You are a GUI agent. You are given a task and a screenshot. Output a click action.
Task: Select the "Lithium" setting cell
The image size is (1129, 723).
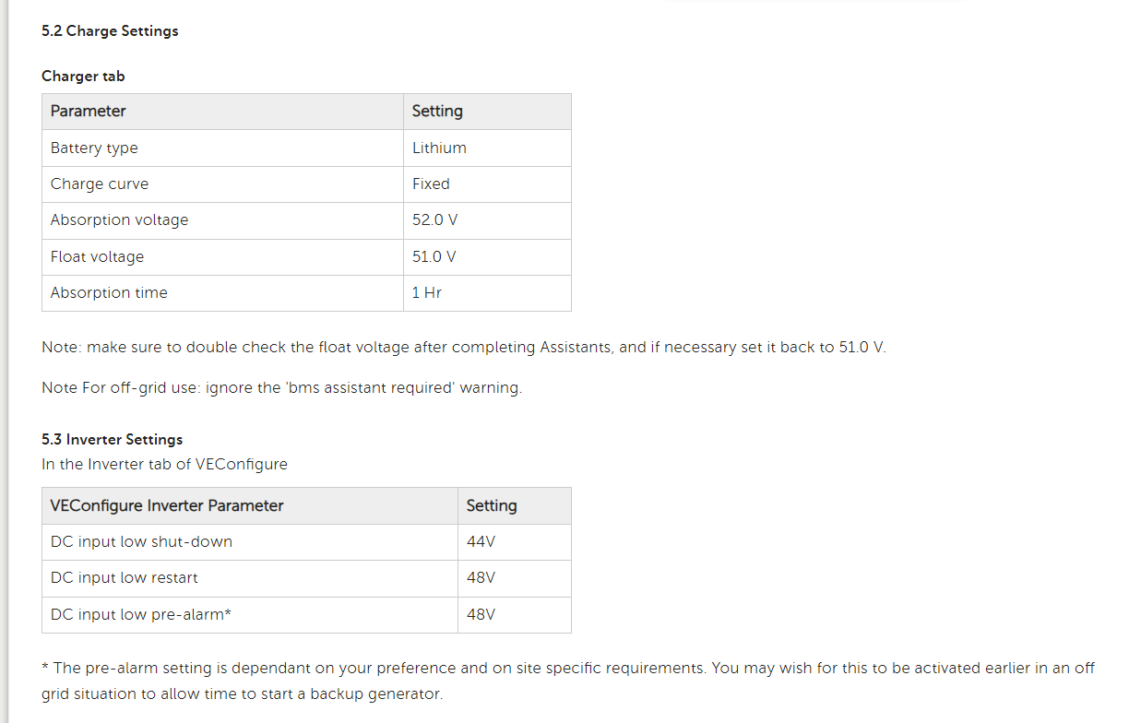pyautogui.click(x=439, y=148)
